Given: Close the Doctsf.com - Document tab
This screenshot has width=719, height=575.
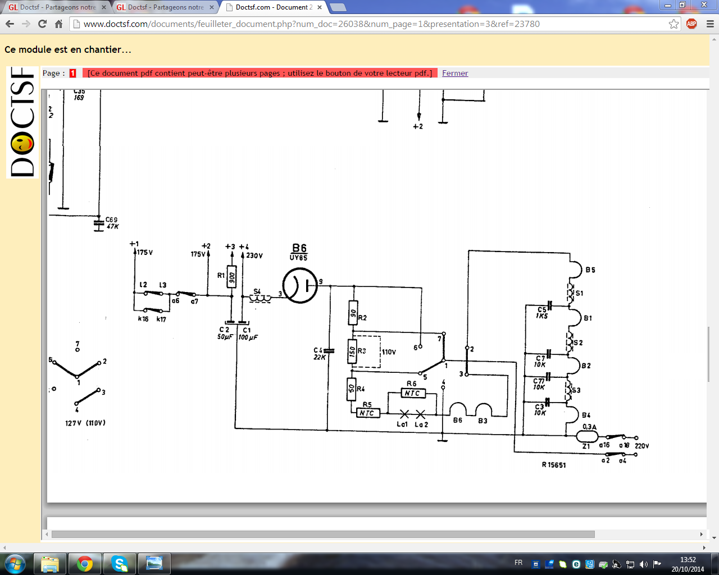Looking at the screenshot, I should pyautogui.click(x=320, y=7).
